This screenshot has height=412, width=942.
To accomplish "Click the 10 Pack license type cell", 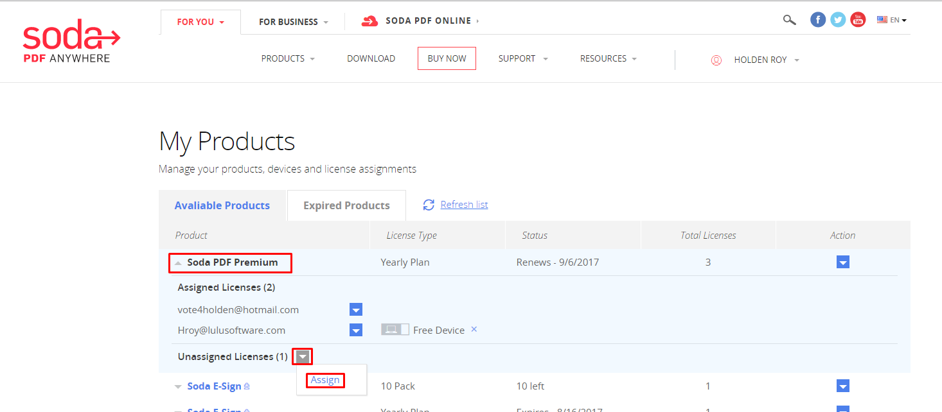I will 398,386.
